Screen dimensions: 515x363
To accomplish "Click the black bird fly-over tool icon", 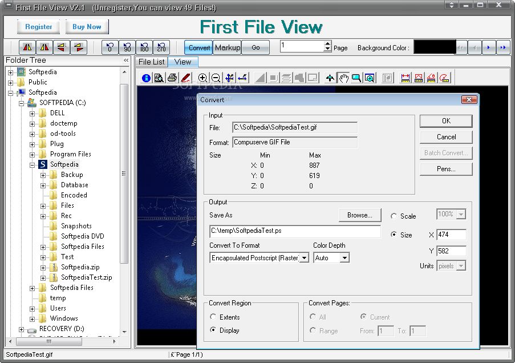I will point(330,78).
